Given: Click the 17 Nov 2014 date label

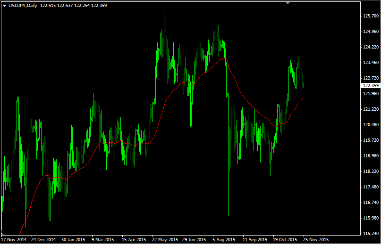Looking at the screenshot, I should pos(13,240).
